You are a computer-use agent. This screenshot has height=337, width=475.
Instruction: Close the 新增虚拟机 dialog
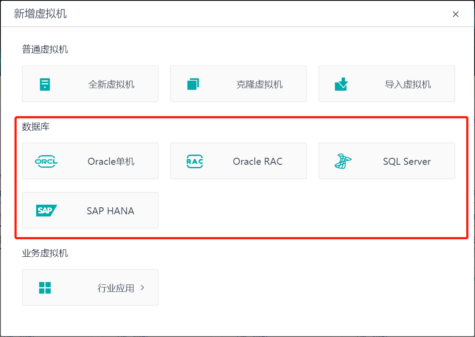pos(456,14)
